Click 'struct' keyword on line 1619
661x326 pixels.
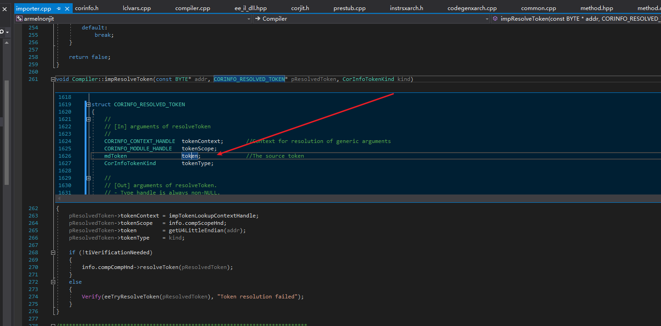(101, 104)
